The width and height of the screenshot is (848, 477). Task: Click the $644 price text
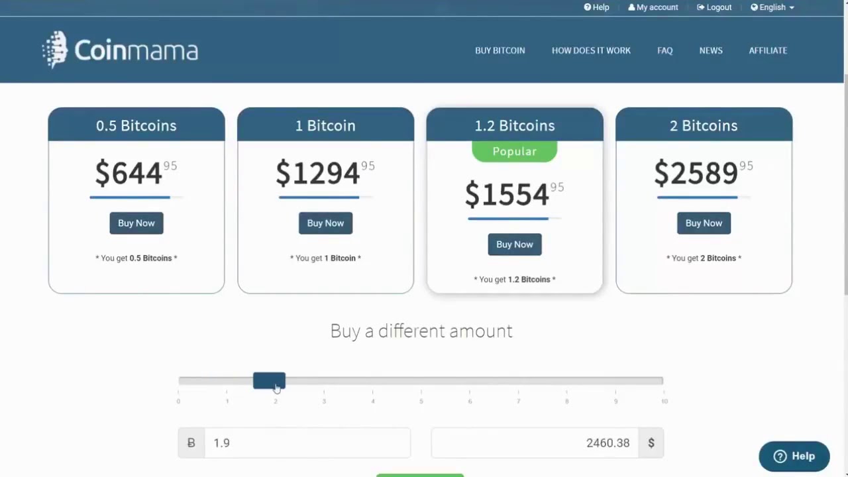(136, 173)
